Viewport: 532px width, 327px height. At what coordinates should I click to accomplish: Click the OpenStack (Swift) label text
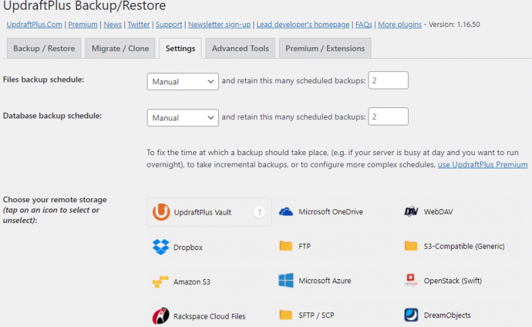click(x=452, y=281)
